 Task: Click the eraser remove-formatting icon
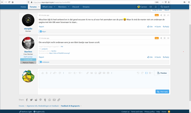42,73
